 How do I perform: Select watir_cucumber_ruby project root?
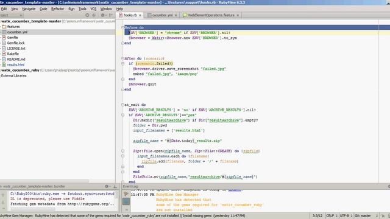coord(20,71)
